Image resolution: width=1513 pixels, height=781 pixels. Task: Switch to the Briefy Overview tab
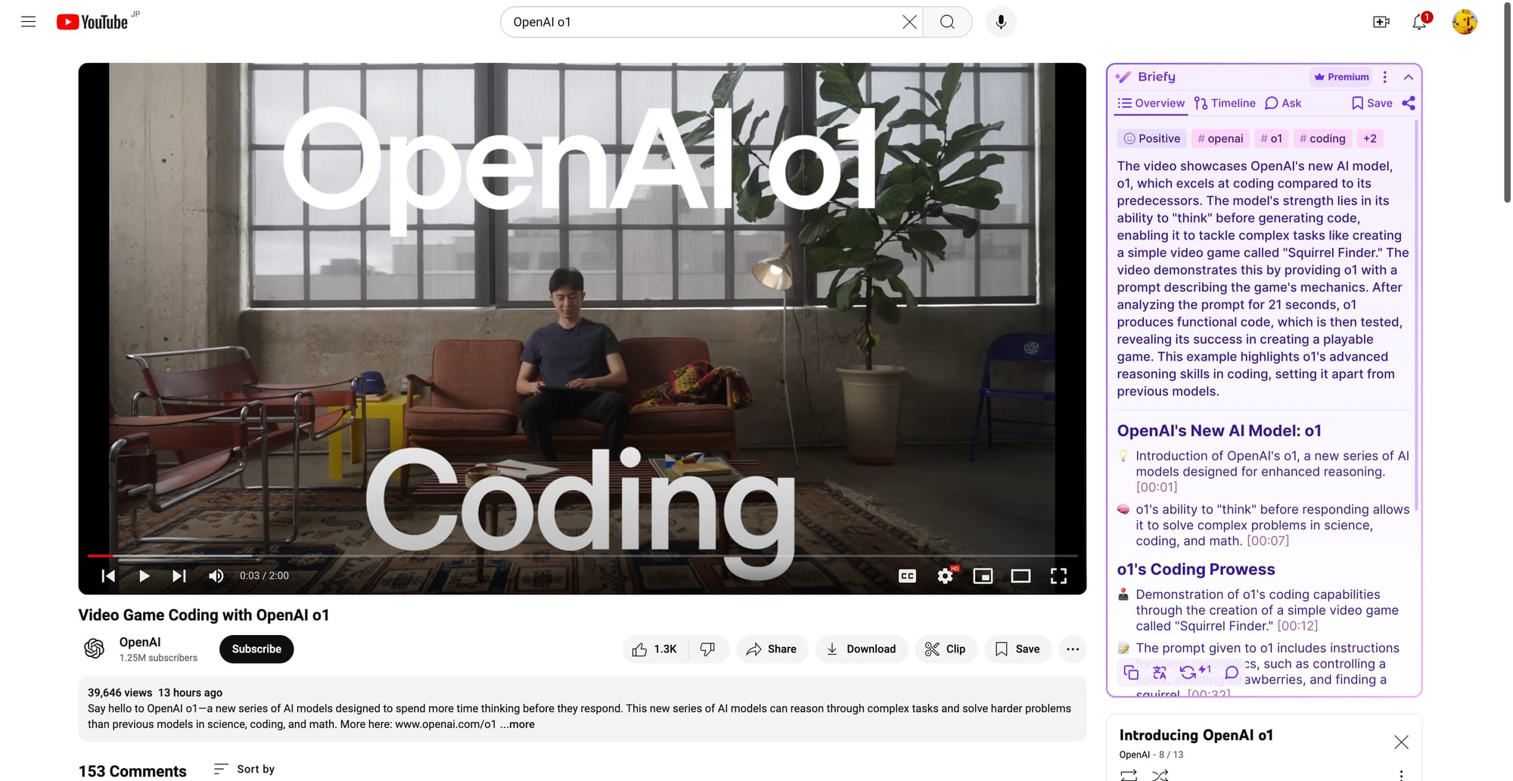1151,104
